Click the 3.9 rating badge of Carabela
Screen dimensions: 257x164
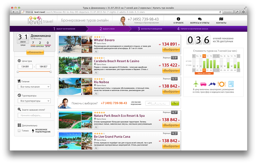[174, 58]
